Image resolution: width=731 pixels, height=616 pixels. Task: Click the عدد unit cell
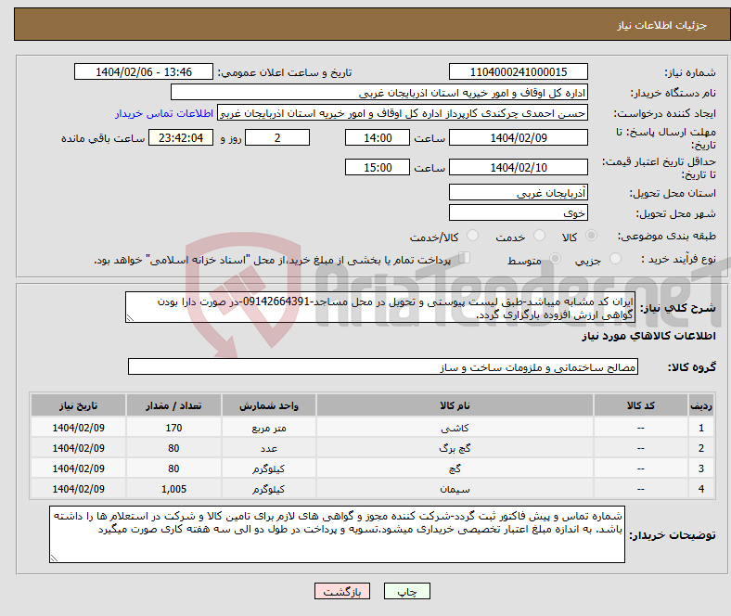268,448
